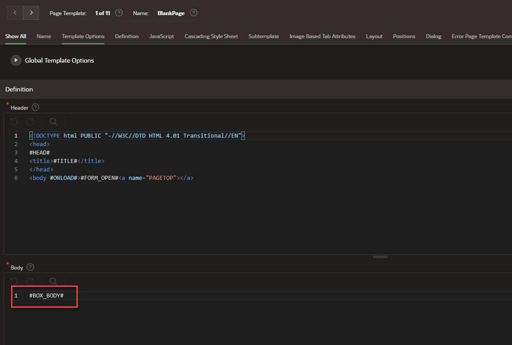Screen dimensions: 512x345
Task: Open help icon beside BlankPage name
Action: point(193,13)
